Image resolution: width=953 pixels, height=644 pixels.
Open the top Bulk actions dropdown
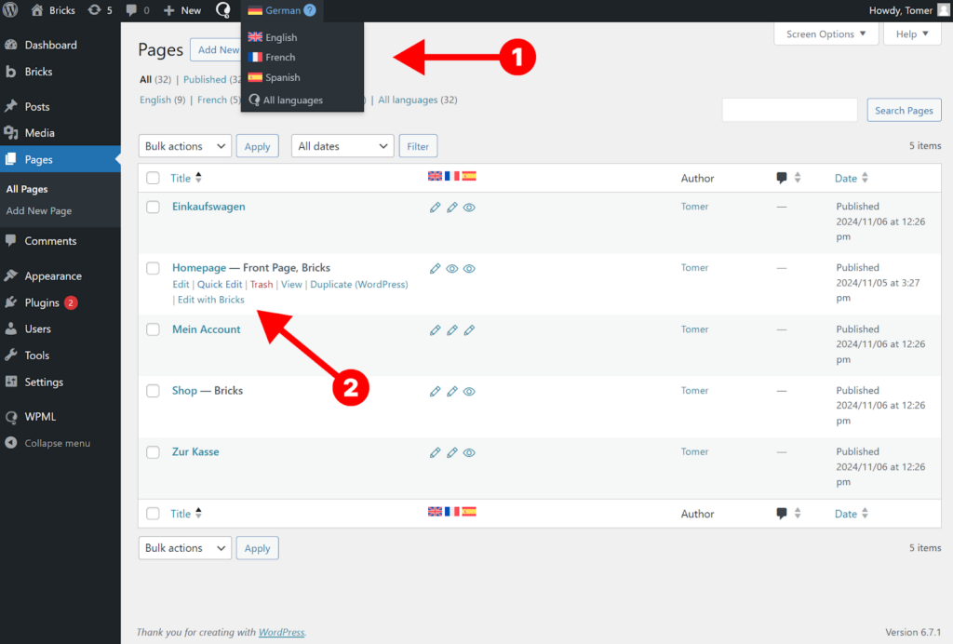pyautogui.click(x=184, y=146)
